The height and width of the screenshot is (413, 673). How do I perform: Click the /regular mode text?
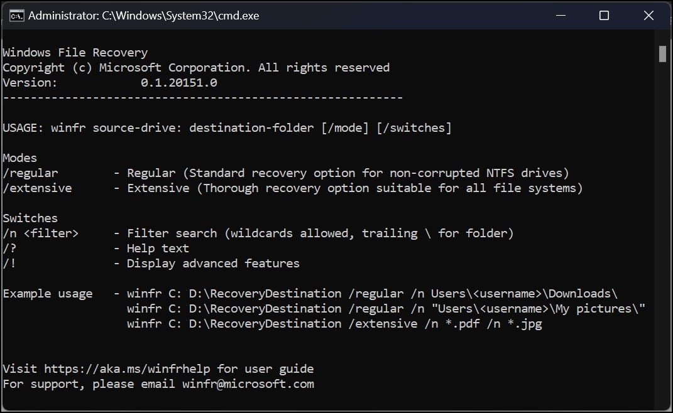(30, 173)
